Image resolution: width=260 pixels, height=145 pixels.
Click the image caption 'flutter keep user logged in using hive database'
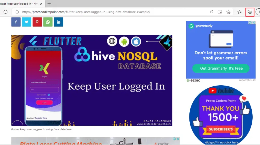[x=41, y=129]
